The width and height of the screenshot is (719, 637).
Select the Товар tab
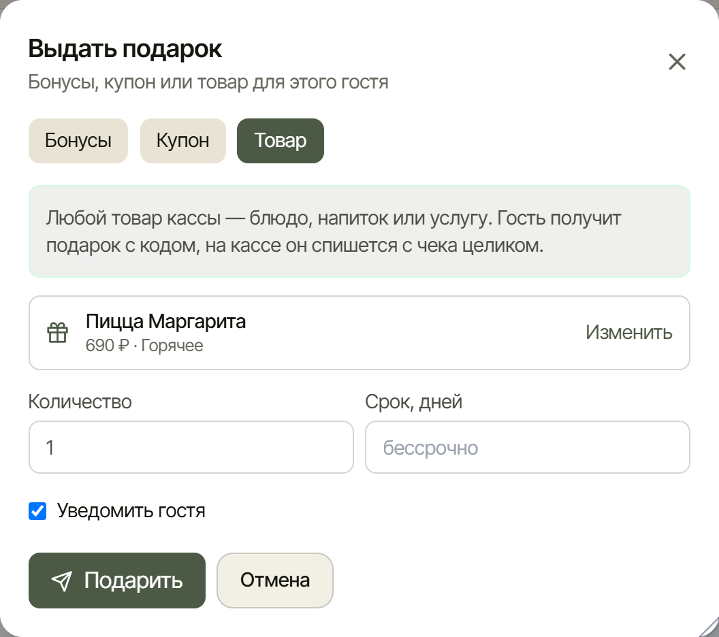pyautogui.click(x=280, y=141)
